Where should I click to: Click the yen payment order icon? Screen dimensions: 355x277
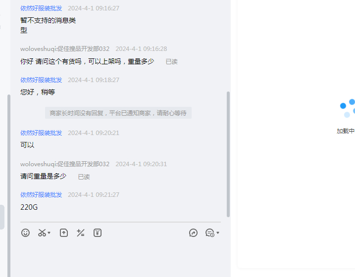[x=98, y=232]
